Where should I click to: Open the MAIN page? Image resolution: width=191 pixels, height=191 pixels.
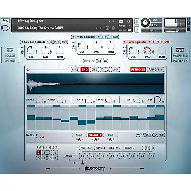coord(10,50)
